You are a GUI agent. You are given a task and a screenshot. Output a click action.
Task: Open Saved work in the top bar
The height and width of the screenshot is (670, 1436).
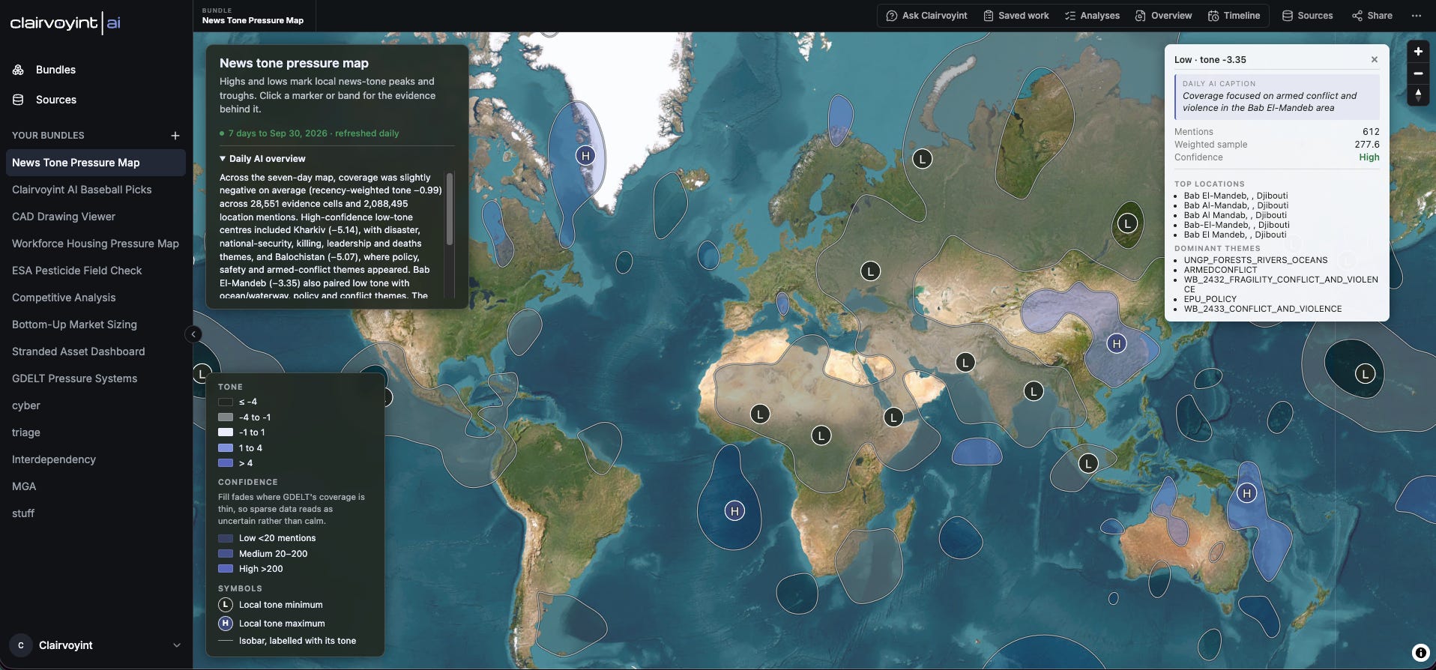[x=1016, y=16]
